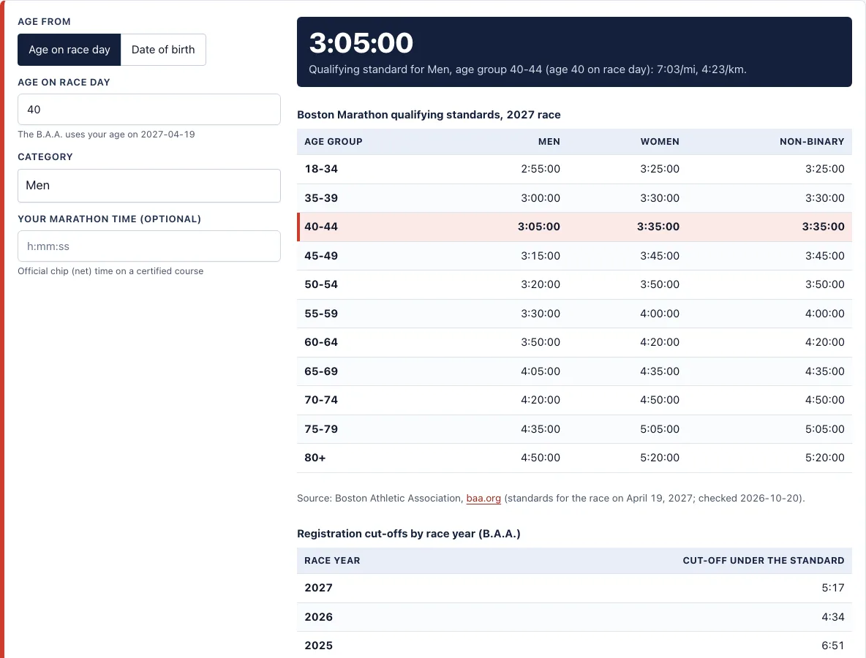
Task: Click the 80+ age group label
Action: [x=315, y=458]
